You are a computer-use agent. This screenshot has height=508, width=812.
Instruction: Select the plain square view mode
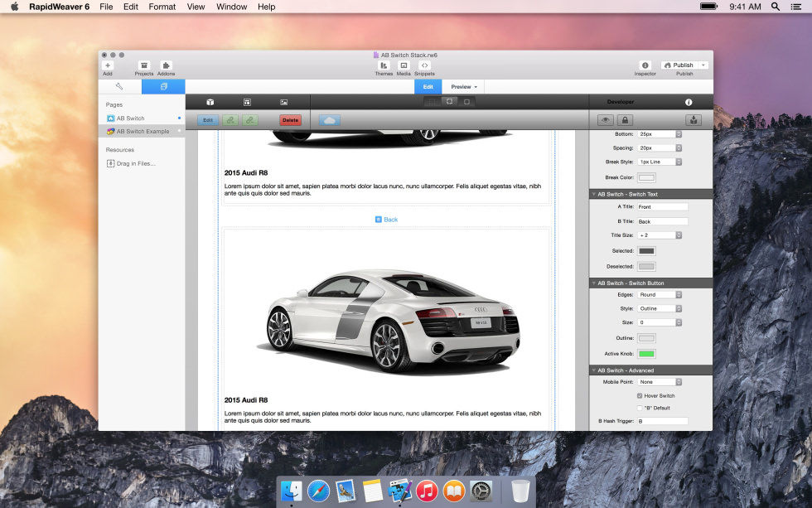466,102
